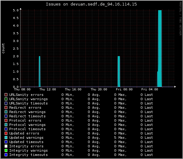
Task: Click the Updated errors red swatch
Action: tap(6, 133)
